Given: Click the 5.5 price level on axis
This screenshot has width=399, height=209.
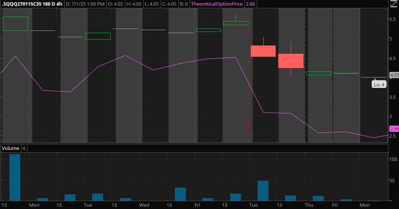Looking at the screenshot, I should pos(393,20).
